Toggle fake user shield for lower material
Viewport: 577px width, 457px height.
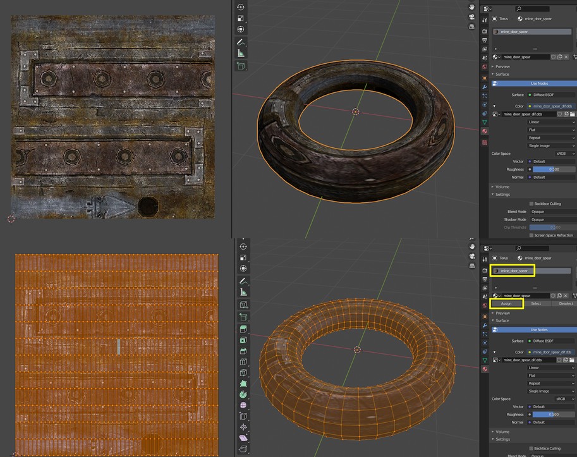(x=553, y=295)
